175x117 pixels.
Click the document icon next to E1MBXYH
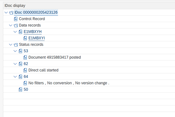20,32
